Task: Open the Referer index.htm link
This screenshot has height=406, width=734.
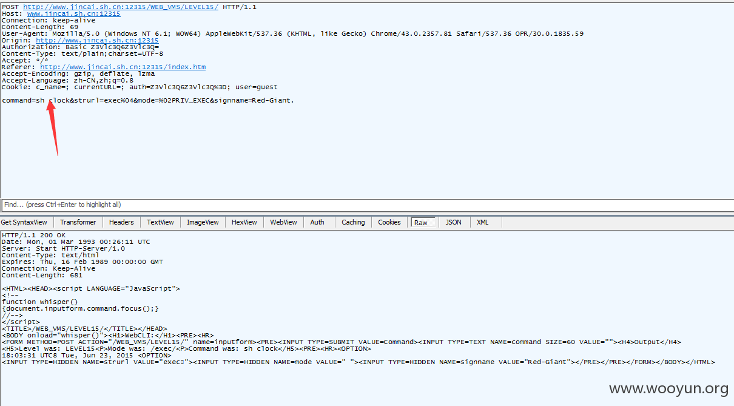Action: (123, 67)
